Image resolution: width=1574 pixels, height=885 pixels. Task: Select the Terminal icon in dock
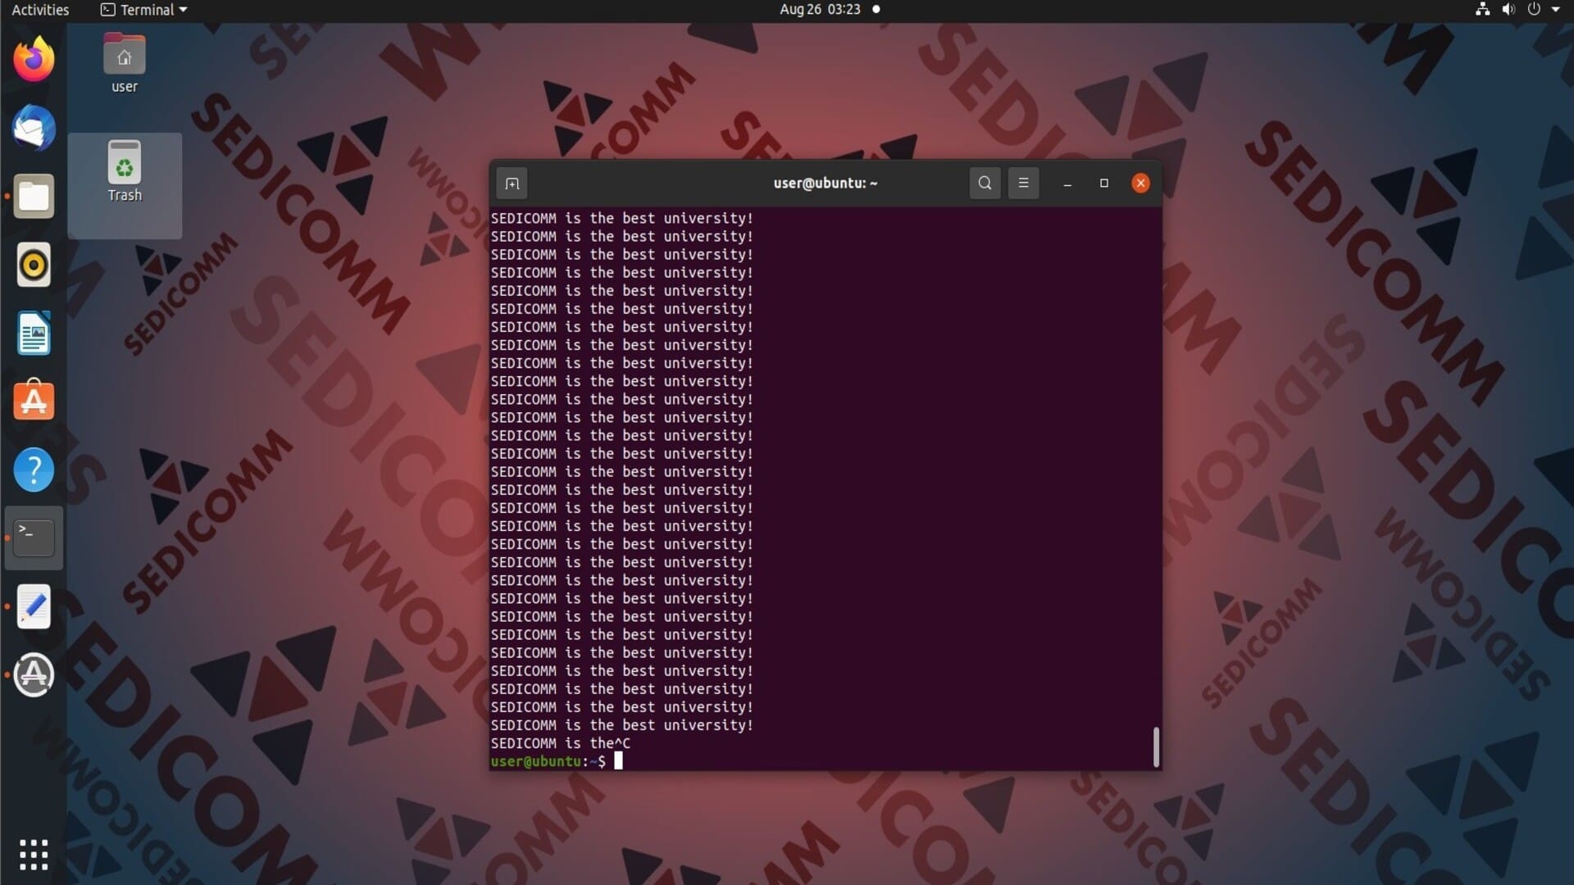point(34,538)
